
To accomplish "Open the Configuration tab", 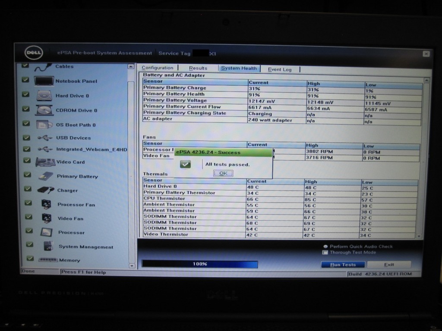I will (x=158, y=68).
